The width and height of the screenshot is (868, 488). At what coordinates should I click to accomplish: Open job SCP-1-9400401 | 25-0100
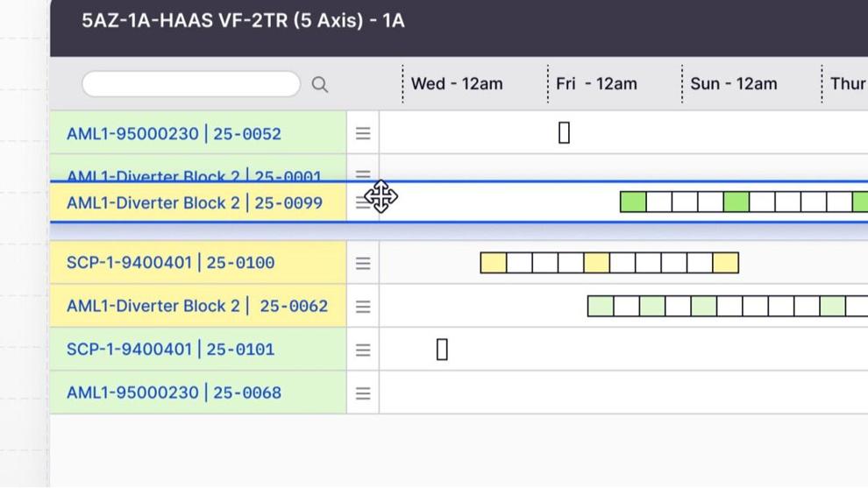coord(170,263)
